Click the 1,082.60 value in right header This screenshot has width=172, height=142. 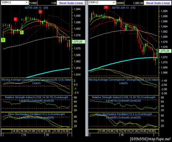point(138,3)
